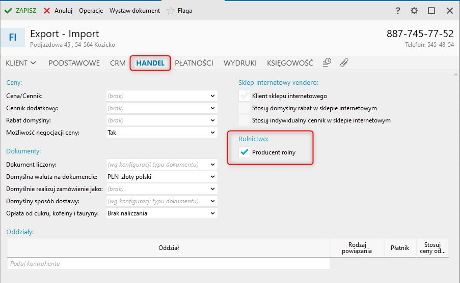The width and height of the screenshot is (460, 283).
Task: Click the Podaj kontrahenta input field
Action: point(168,264)
